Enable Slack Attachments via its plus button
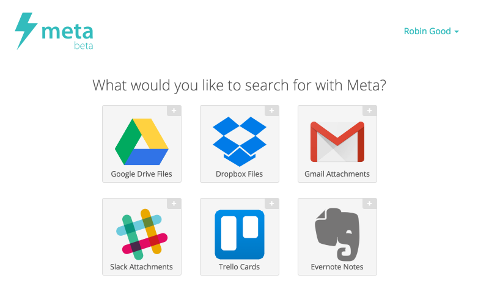This screenshot has height=289, width=478. pos(174,203)
